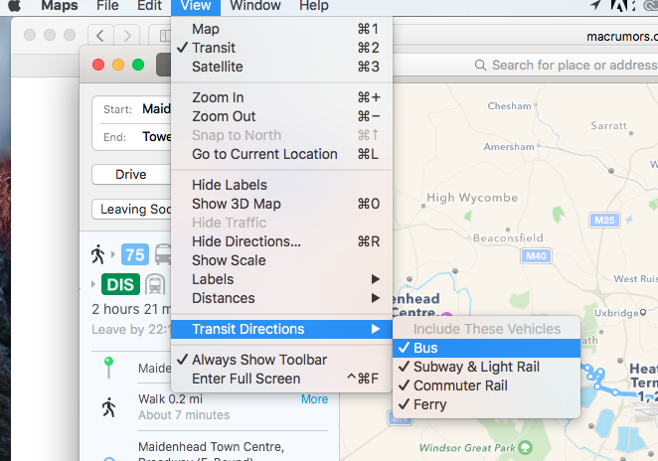Click the Chesham map label
Viewport: 658px width, 461px height.
pos(509,106)
